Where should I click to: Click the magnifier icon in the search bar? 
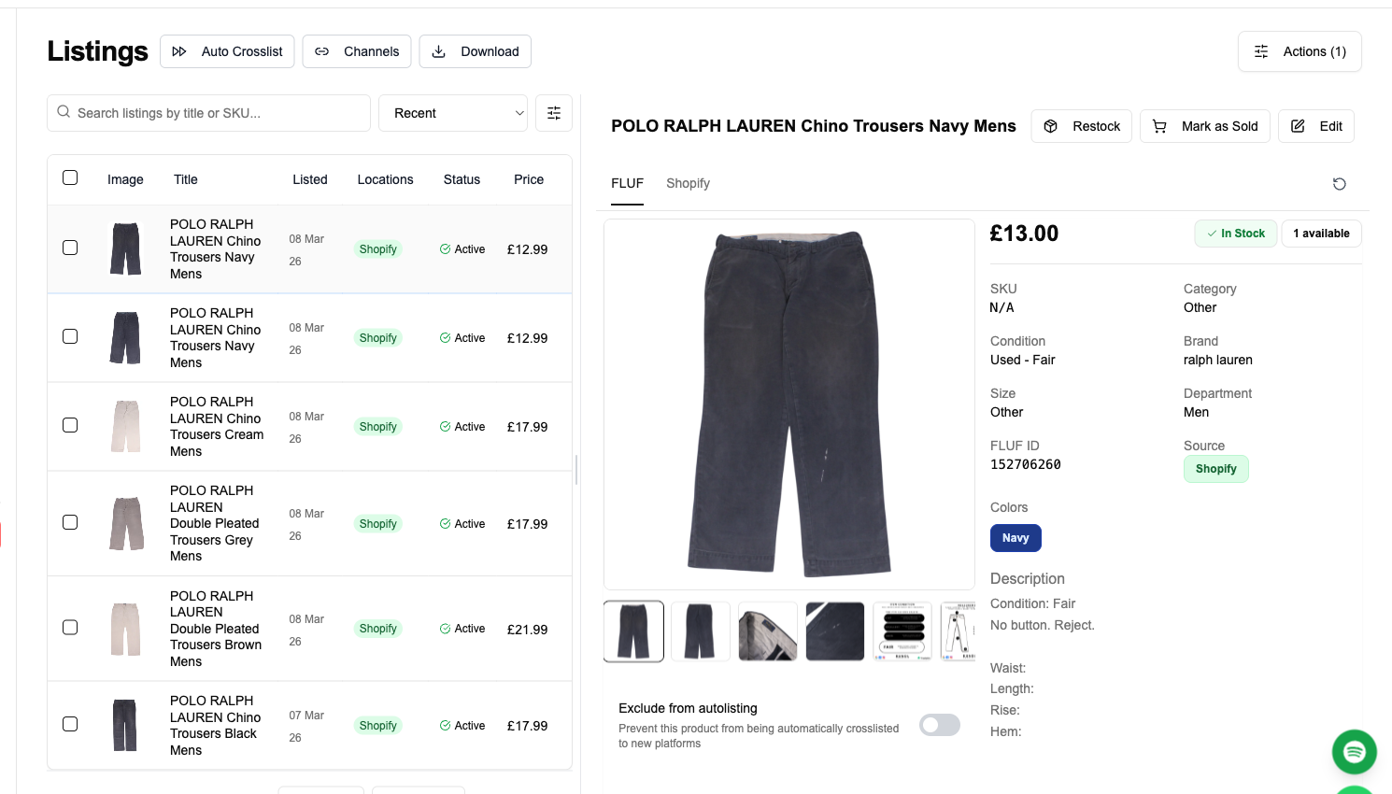(64, 112)
